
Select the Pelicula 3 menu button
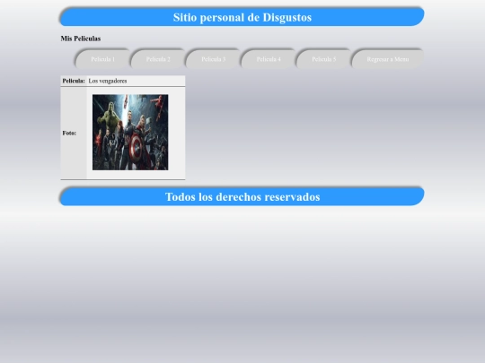[214, 59]
